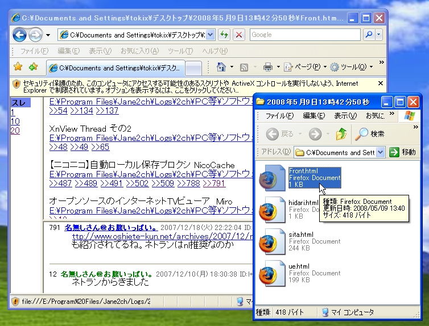Open Favorites Center star icon
The image size is (429, 326).
[18, 66]
